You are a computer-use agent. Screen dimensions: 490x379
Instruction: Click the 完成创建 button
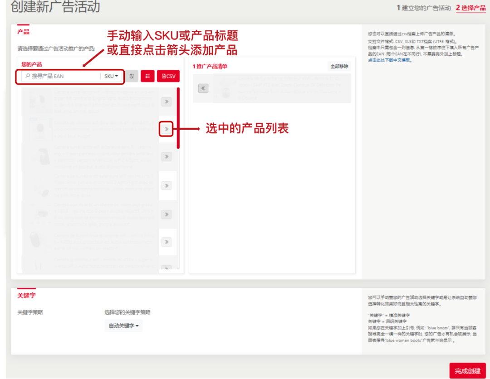(468, 370)
